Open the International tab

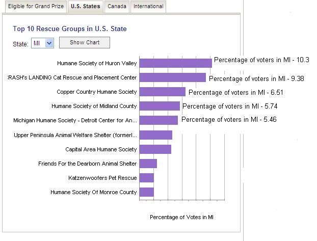coord(148,7)
